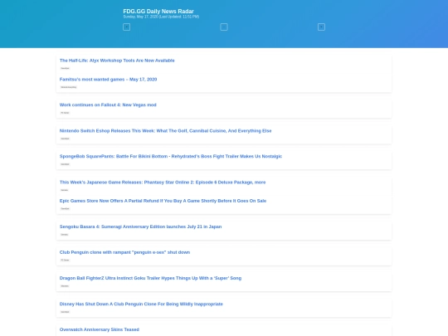Image resolution: width=448 pixels, height=336 pixels.
Task: Click the FDG.GG Daily News Radar title
Action: [158, 11]
